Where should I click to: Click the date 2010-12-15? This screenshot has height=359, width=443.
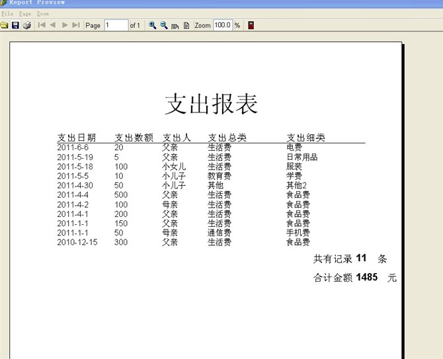77,243
